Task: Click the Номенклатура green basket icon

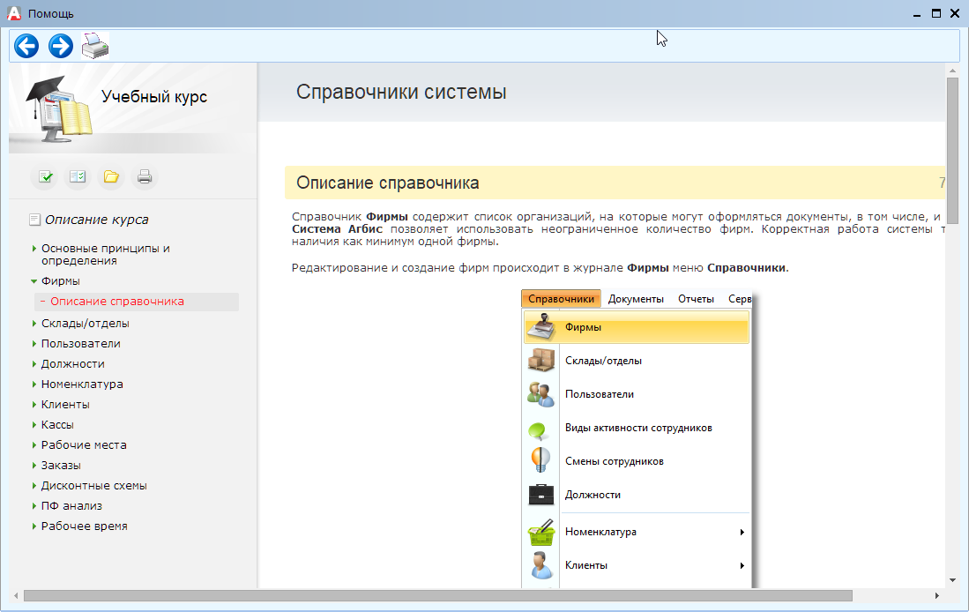Action: point(541,532)
